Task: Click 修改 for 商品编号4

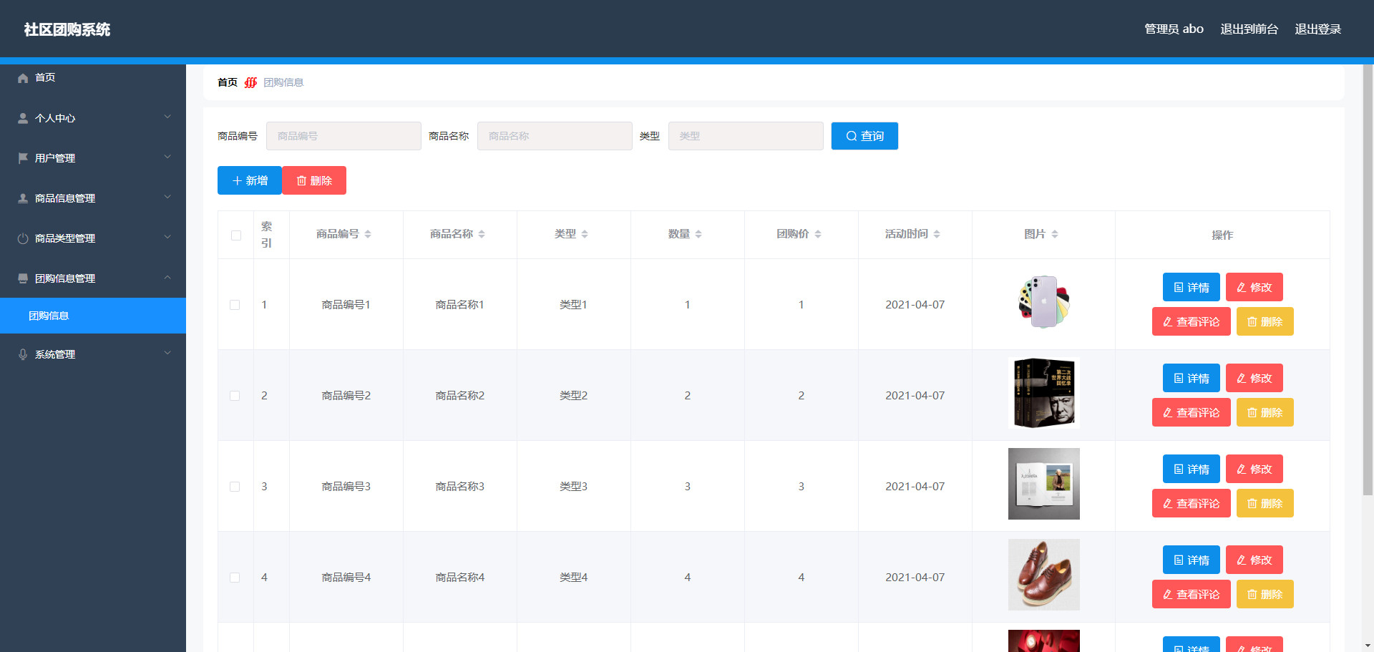Action: (1254, 560)
